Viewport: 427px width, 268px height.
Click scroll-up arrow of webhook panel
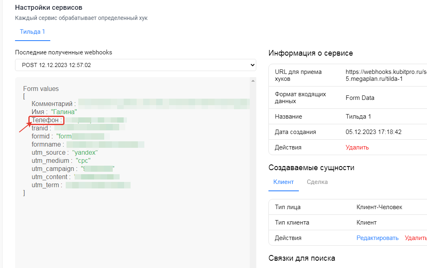pos(253,81)
